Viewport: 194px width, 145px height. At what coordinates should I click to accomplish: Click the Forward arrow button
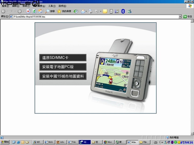pyautogui.click(x=19, y=11)
